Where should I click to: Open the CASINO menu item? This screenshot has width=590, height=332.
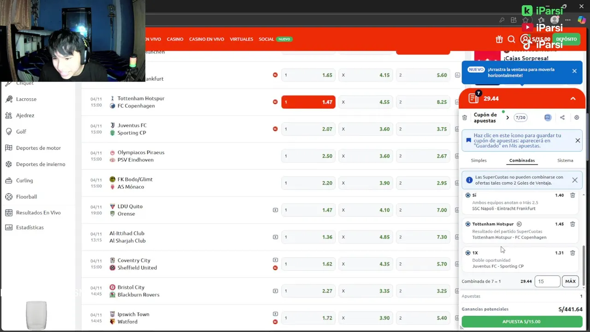(175, 39)
